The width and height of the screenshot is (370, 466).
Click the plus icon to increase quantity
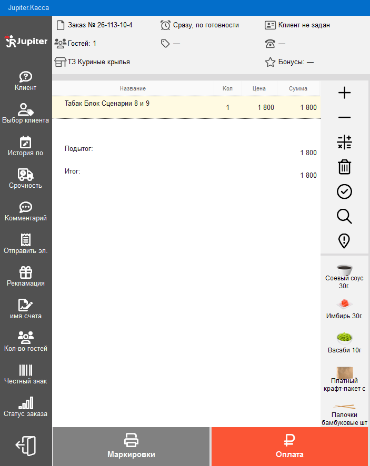pyautogui.click(x=344, y=93)
